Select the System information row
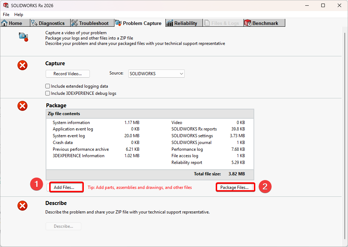The image size is (348, 247). coord(96,123)
